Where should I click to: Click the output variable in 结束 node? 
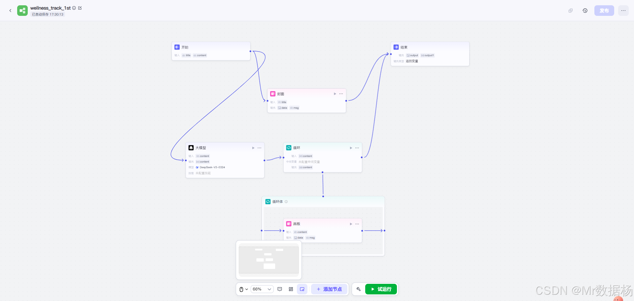pos(412,56)
